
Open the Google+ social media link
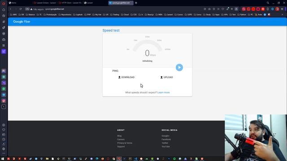pos(165,136)
